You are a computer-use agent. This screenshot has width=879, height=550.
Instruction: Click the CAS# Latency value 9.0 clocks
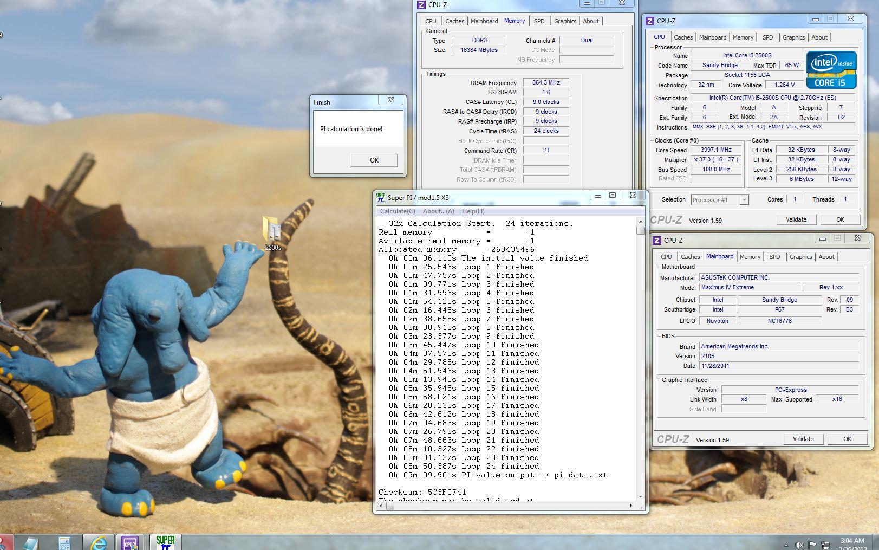click(x=546, y=102)
